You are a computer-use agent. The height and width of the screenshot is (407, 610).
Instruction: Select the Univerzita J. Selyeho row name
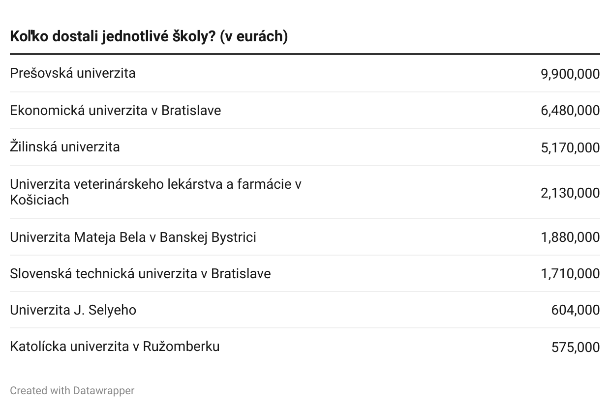(x=73, y=310)
